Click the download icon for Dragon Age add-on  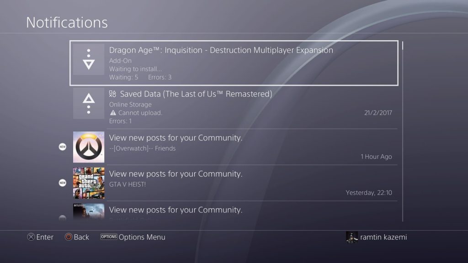[x=89, y=59]
